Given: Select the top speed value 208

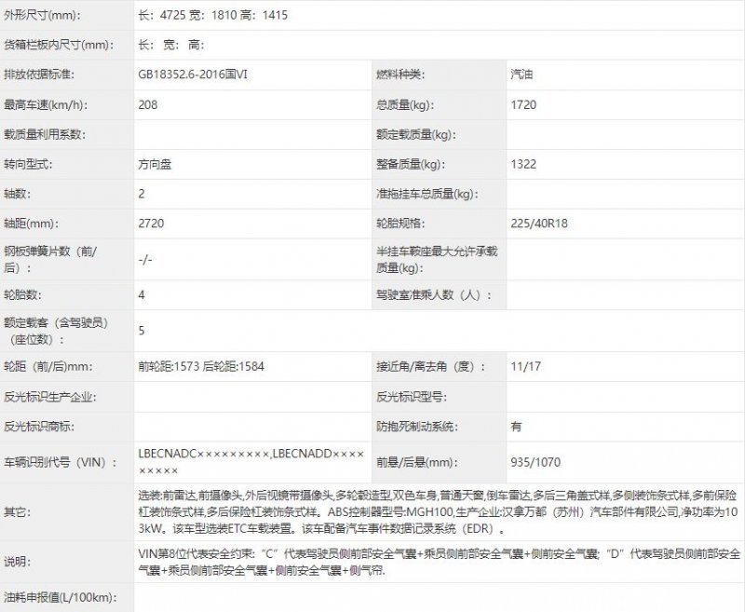Looking at the screenshot, I should click(x=147, y=104).
